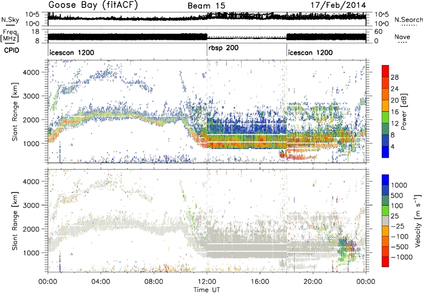The width and height of the screenshot is (423, 293).
Task: Click the date '17/Feb/2014'
Action: (x=338, y=5)
